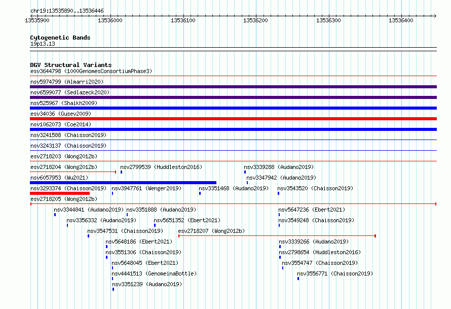The width and height of the screenshot is (451, 309).
Task: Click nsv3351888 Audano2019 variant label
Action: coord(161,210)
